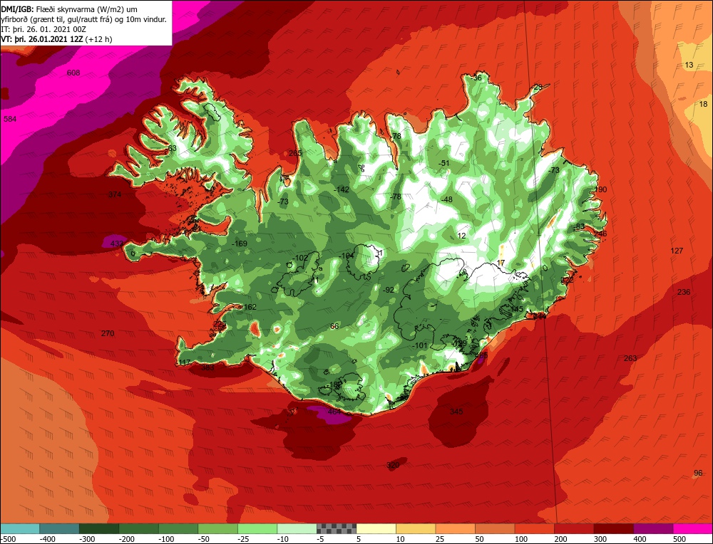Click the '-162' value over land
This screenshot has height=544, width=713.
click(249, 307)
